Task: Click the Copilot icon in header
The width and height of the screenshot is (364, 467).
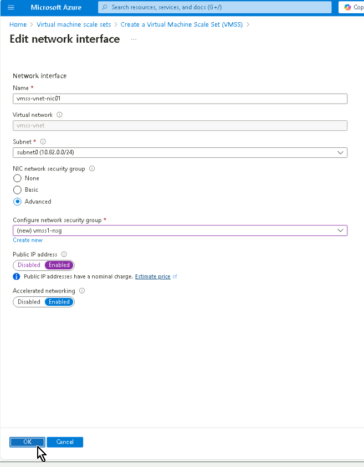Action: 347,7
